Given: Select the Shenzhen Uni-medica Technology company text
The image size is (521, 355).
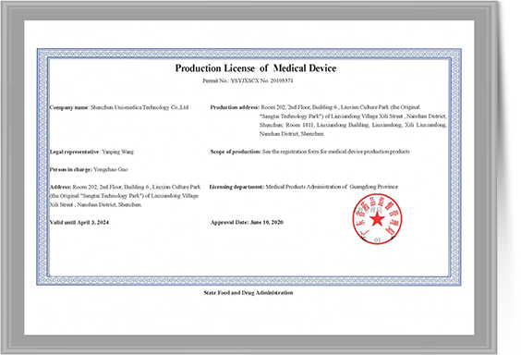Looking at the screenshot, I should coord(139,107).
